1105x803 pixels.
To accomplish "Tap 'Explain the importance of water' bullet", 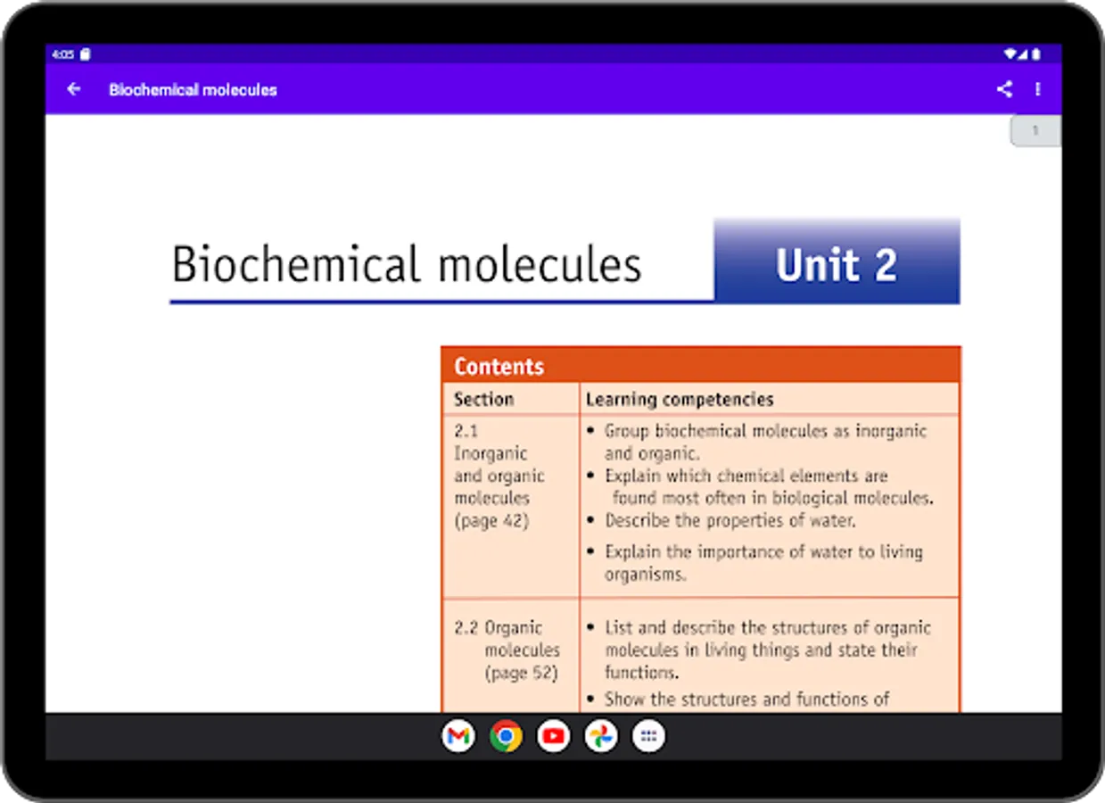I will [755, 563].
